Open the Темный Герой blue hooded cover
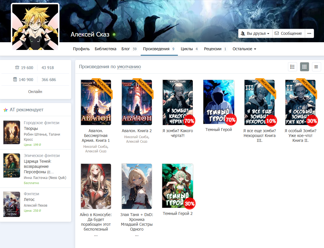Viewport: 324px width, 248px height. click(218, 102)
